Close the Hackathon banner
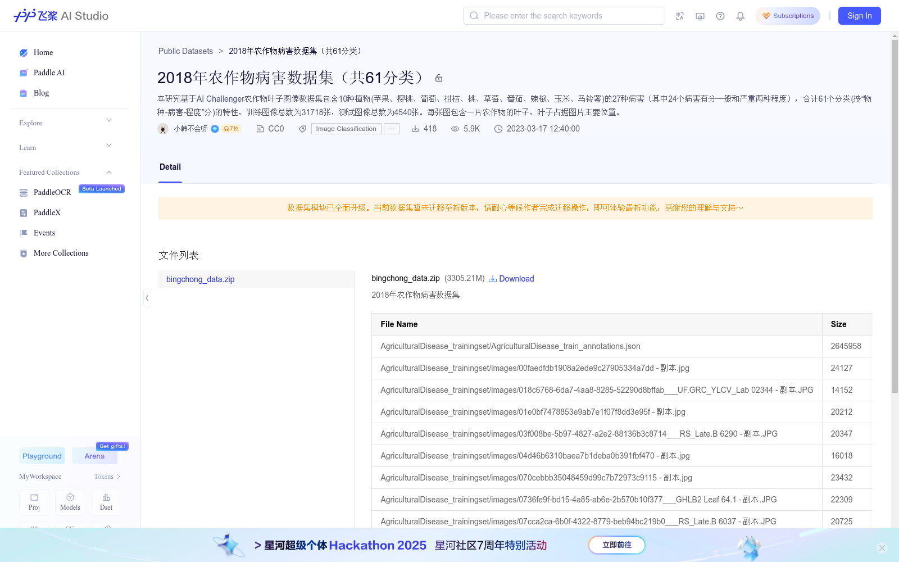 882,548
